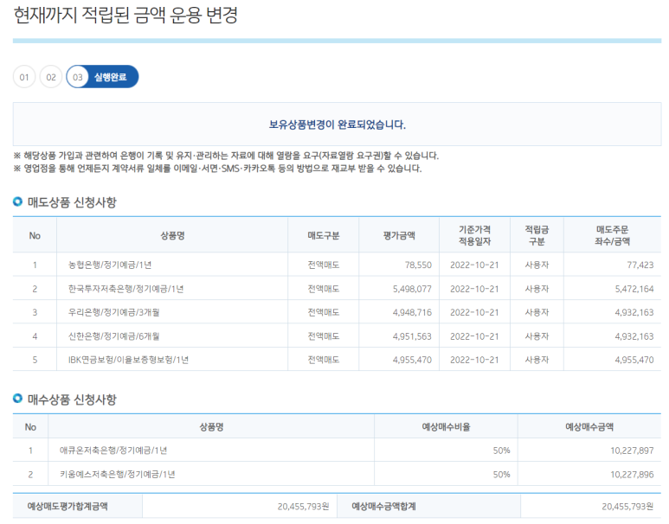Click sell table 상품명 column header

172,235
